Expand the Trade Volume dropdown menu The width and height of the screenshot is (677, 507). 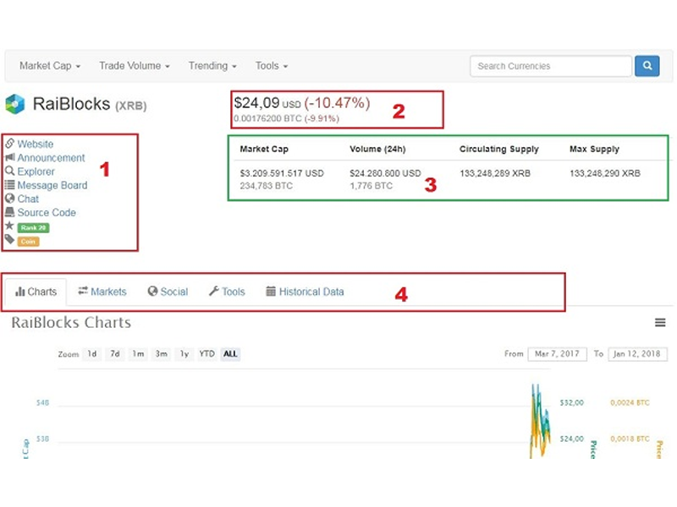135,66
